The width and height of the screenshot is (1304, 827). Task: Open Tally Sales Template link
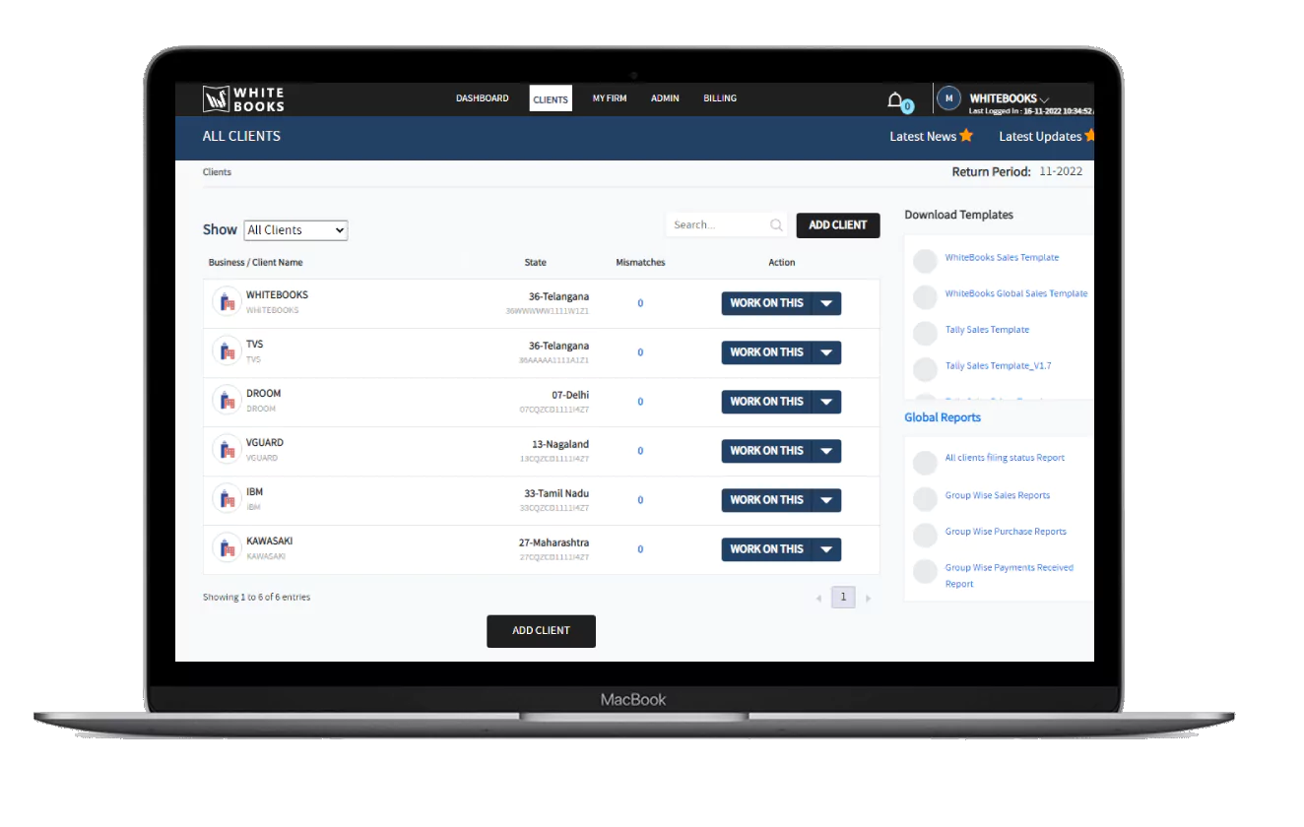point(987,330)
